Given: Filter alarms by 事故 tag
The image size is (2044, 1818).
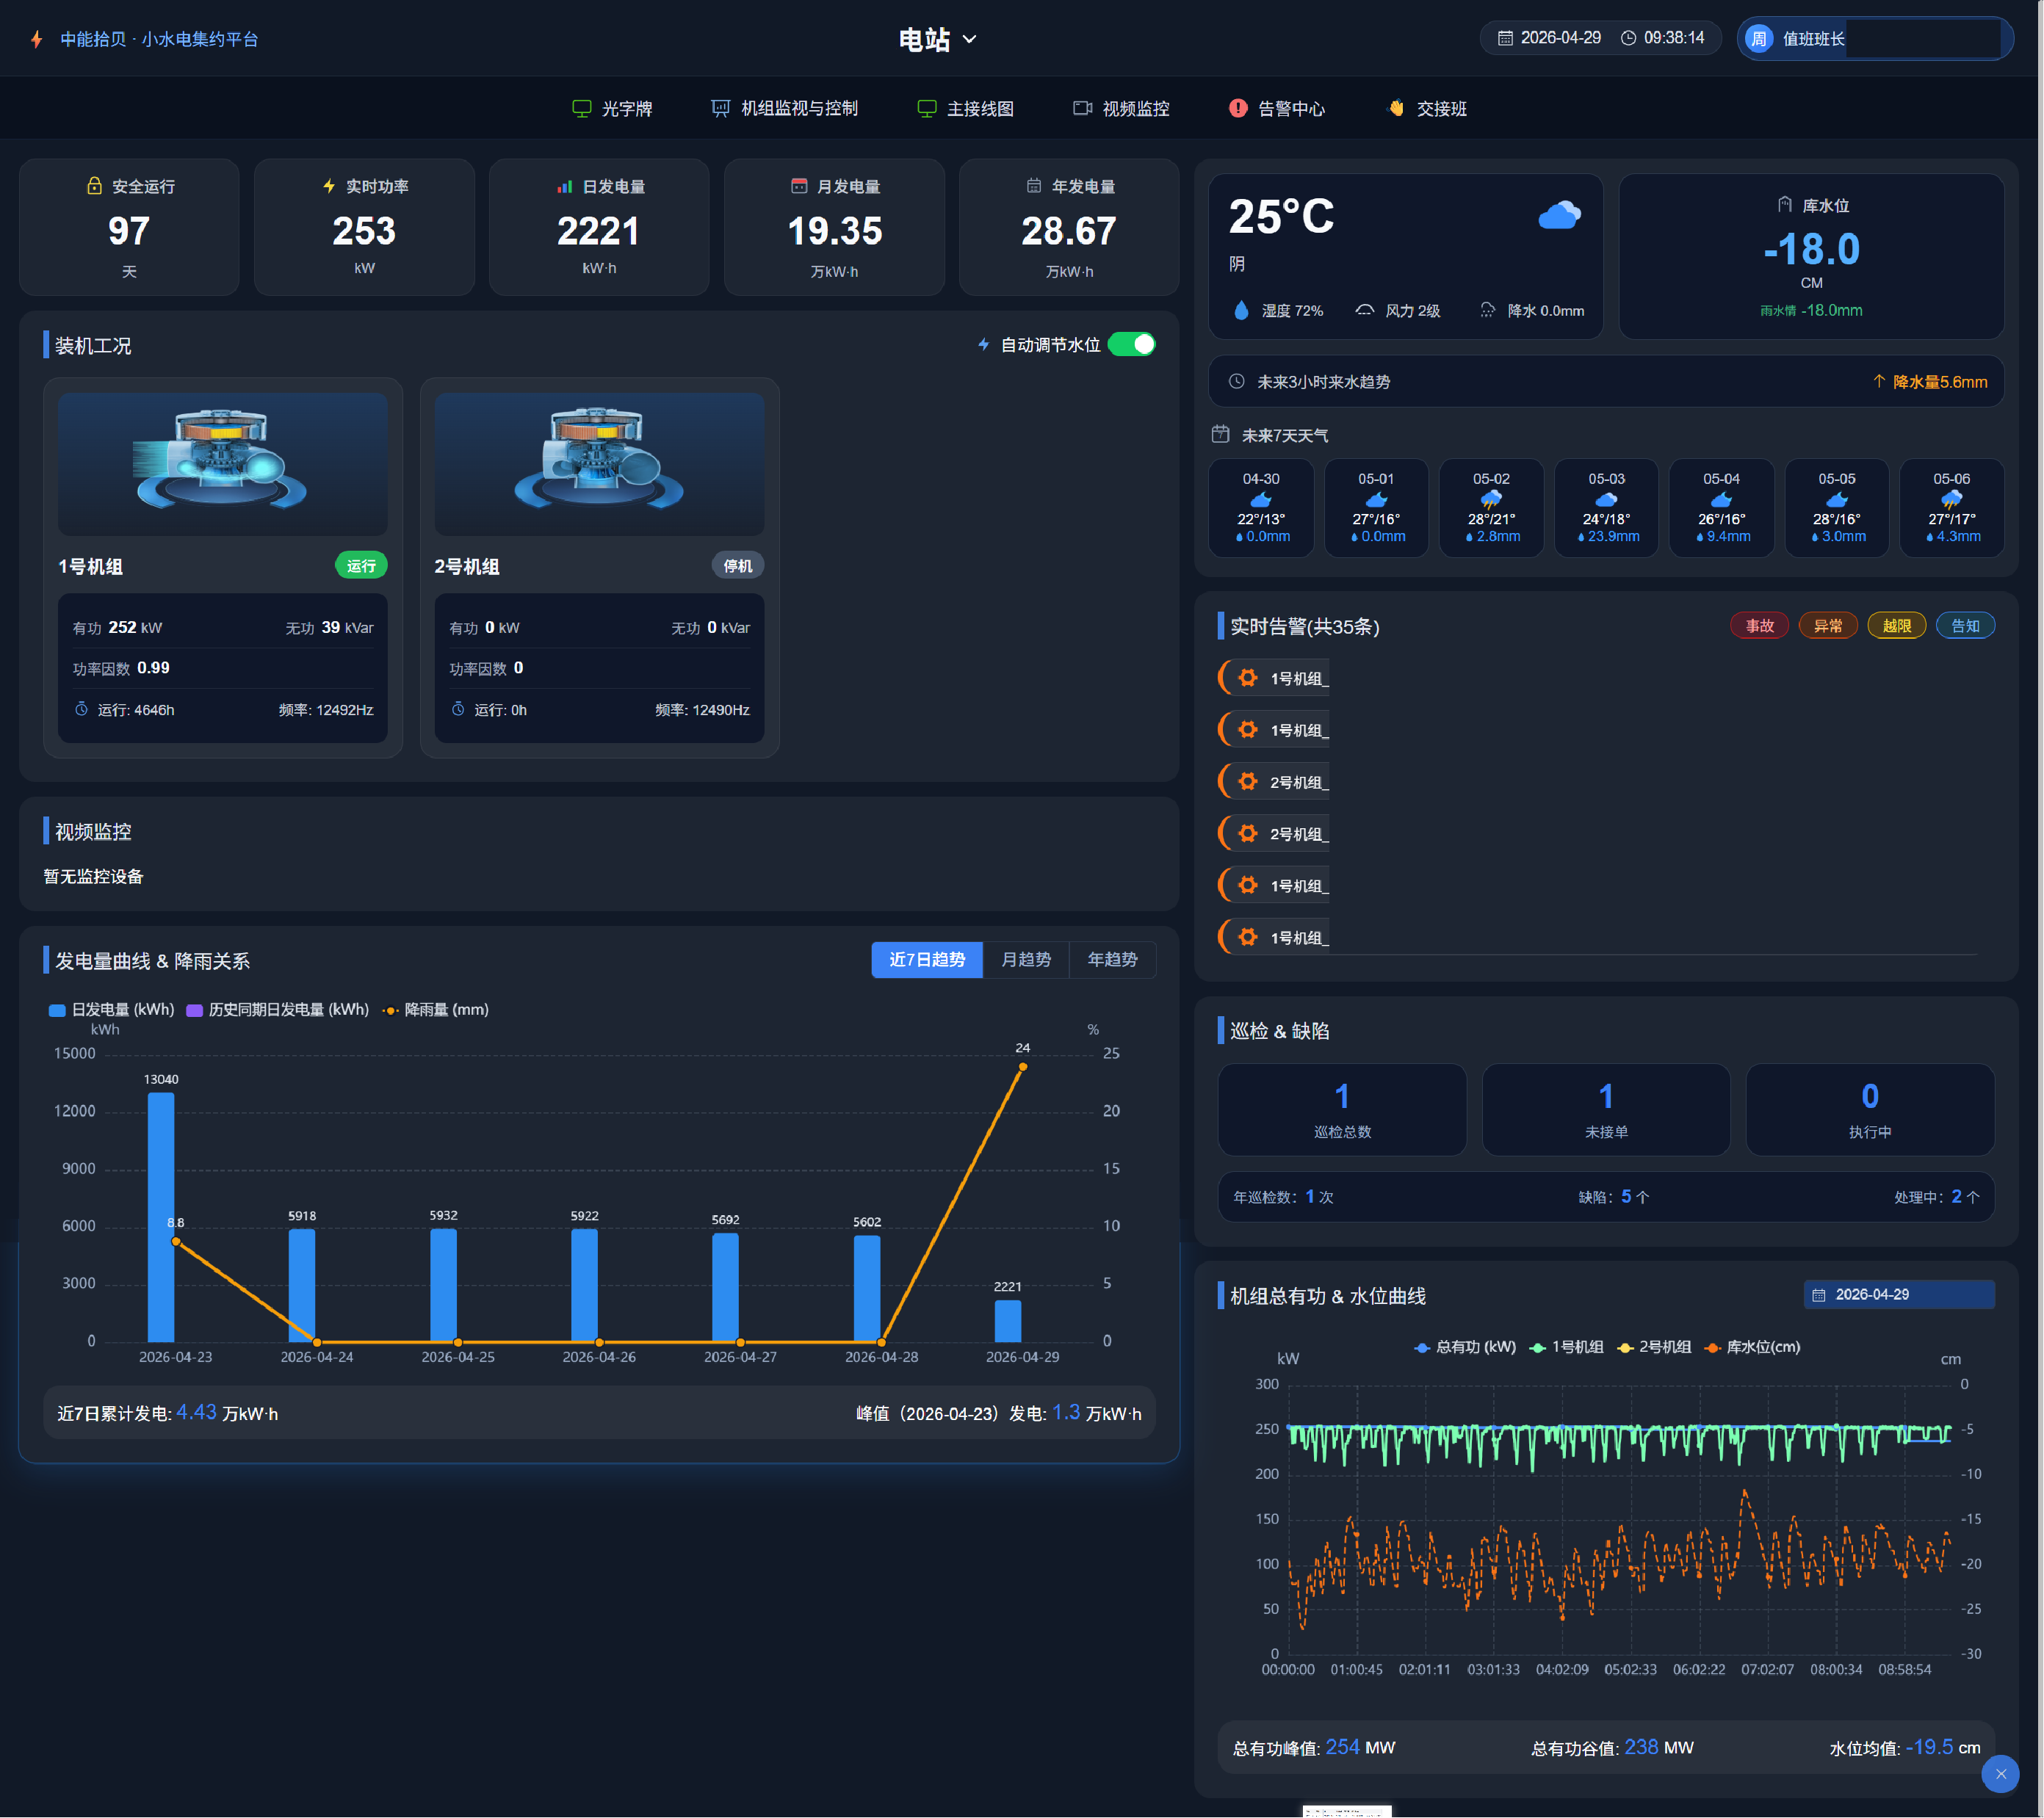Looking at the screenshot, I should click(x=1759, y=626).
